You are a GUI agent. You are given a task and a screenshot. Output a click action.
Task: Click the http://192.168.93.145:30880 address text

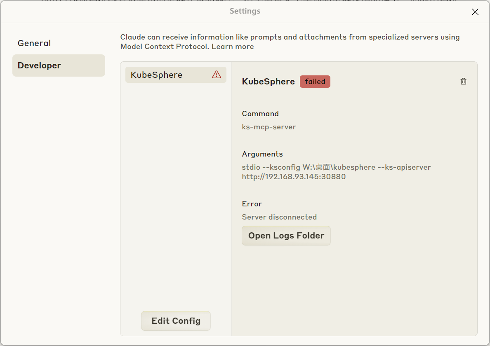(294, 177)
